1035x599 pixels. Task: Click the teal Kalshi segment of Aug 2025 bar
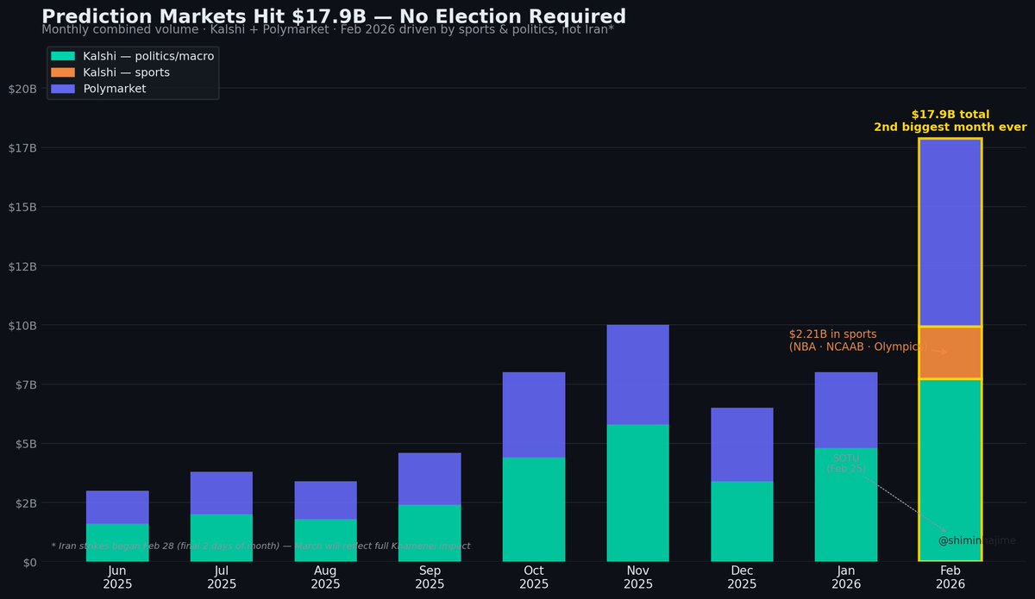coord(325,540)
